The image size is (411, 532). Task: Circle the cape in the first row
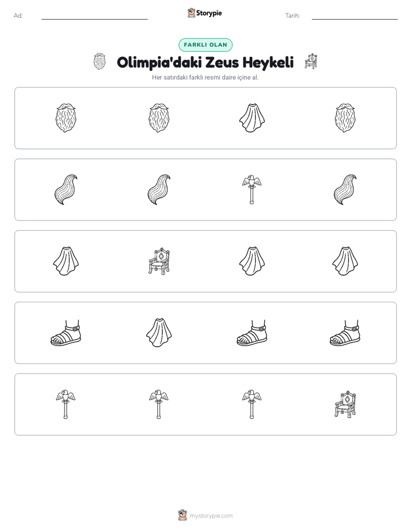click(x=252, y=117)
